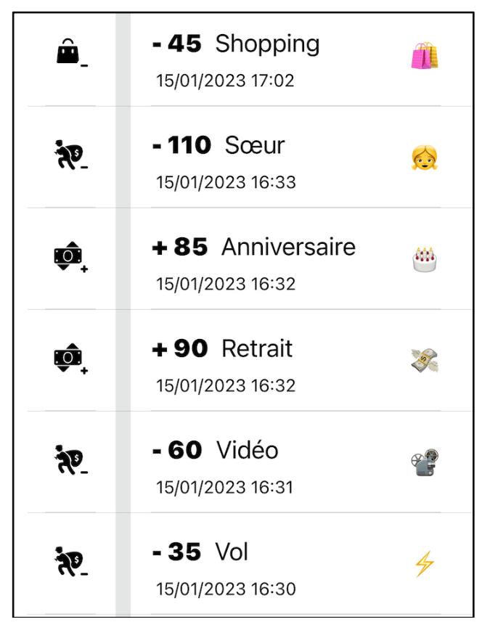Click the film projector emoji

pos(424,462)
